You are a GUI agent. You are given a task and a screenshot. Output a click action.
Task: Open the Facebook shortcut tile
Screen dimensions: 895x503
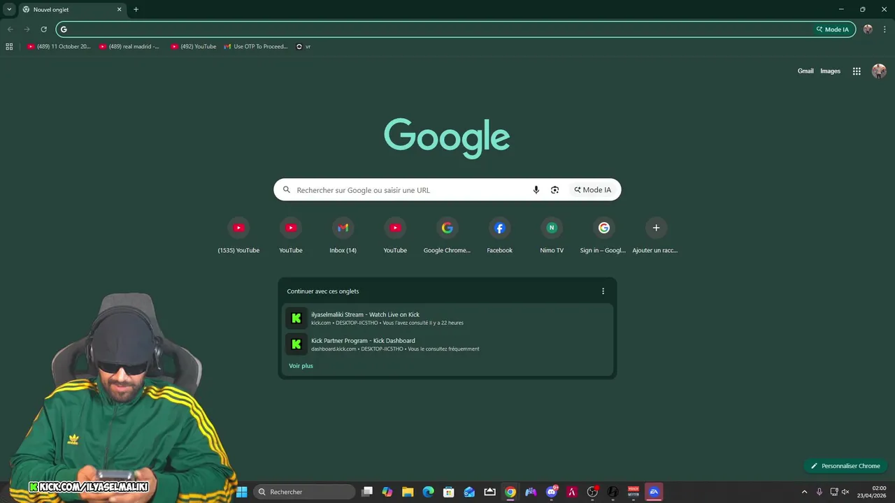coord(499,235)
